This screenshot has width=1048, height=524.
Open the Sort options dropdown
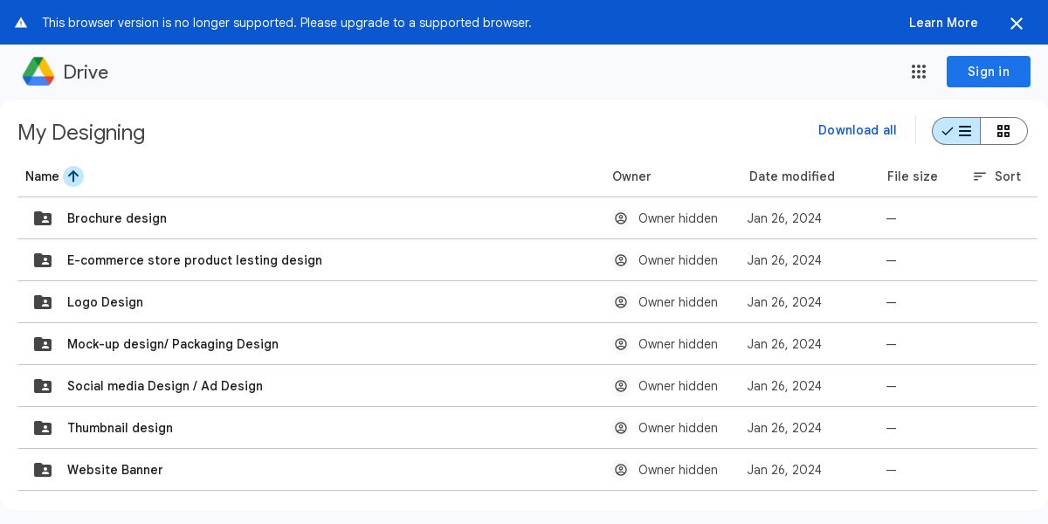tap(996, 176)
